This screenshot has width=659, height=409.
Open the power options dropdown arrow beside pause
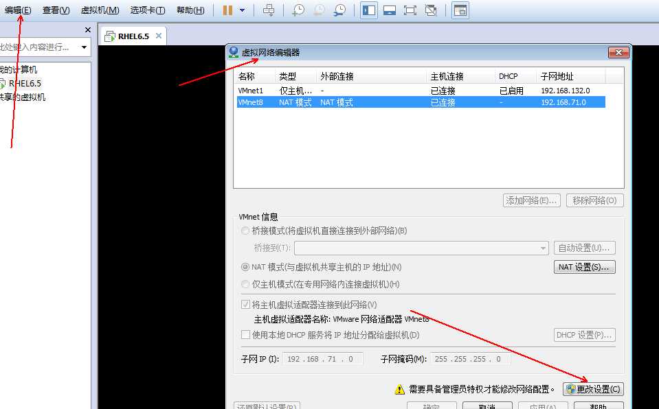(242, 10)
